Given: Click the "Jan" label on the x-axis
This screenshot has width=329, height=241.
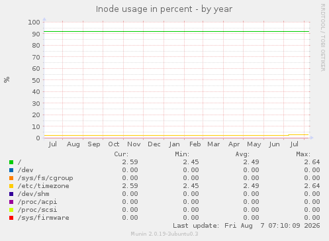Looking at the screenshot, I should click(174, 144).
